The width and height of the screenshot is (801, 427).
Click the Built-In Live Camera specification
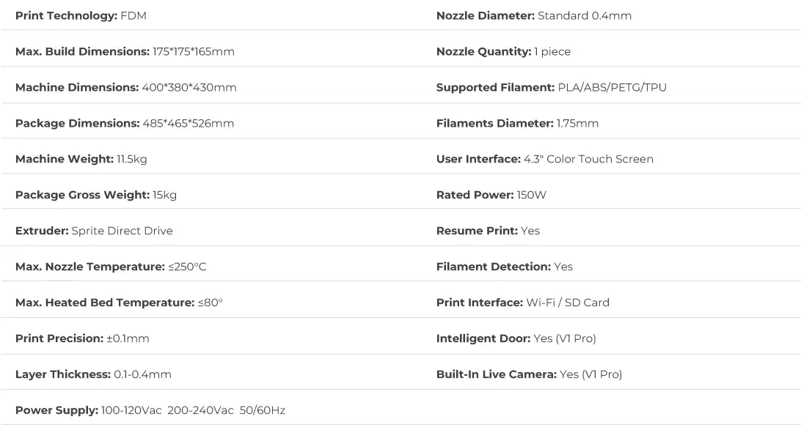click(528, 374)
